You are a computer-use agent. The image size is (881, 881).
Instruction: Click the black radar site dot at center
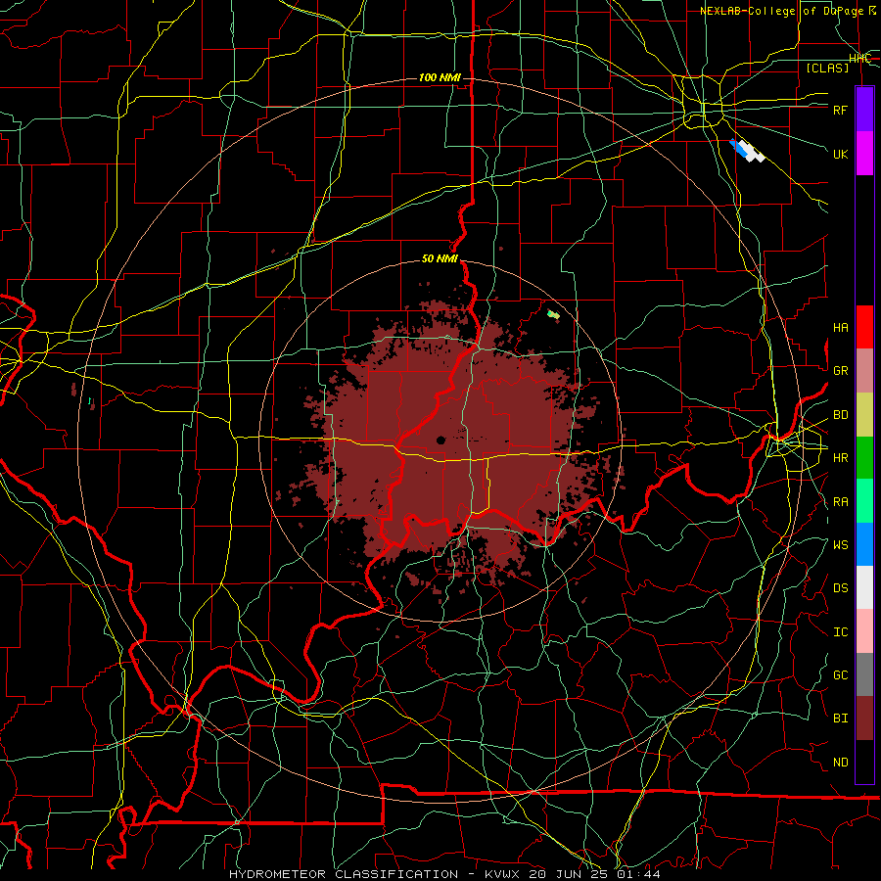[441, 440]
